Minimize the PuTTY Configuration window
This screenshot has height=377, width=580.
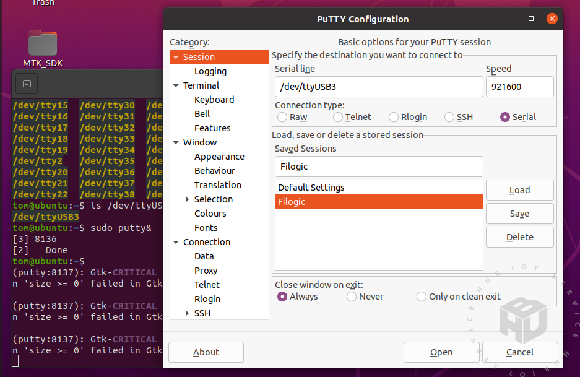tap(510, 19)
